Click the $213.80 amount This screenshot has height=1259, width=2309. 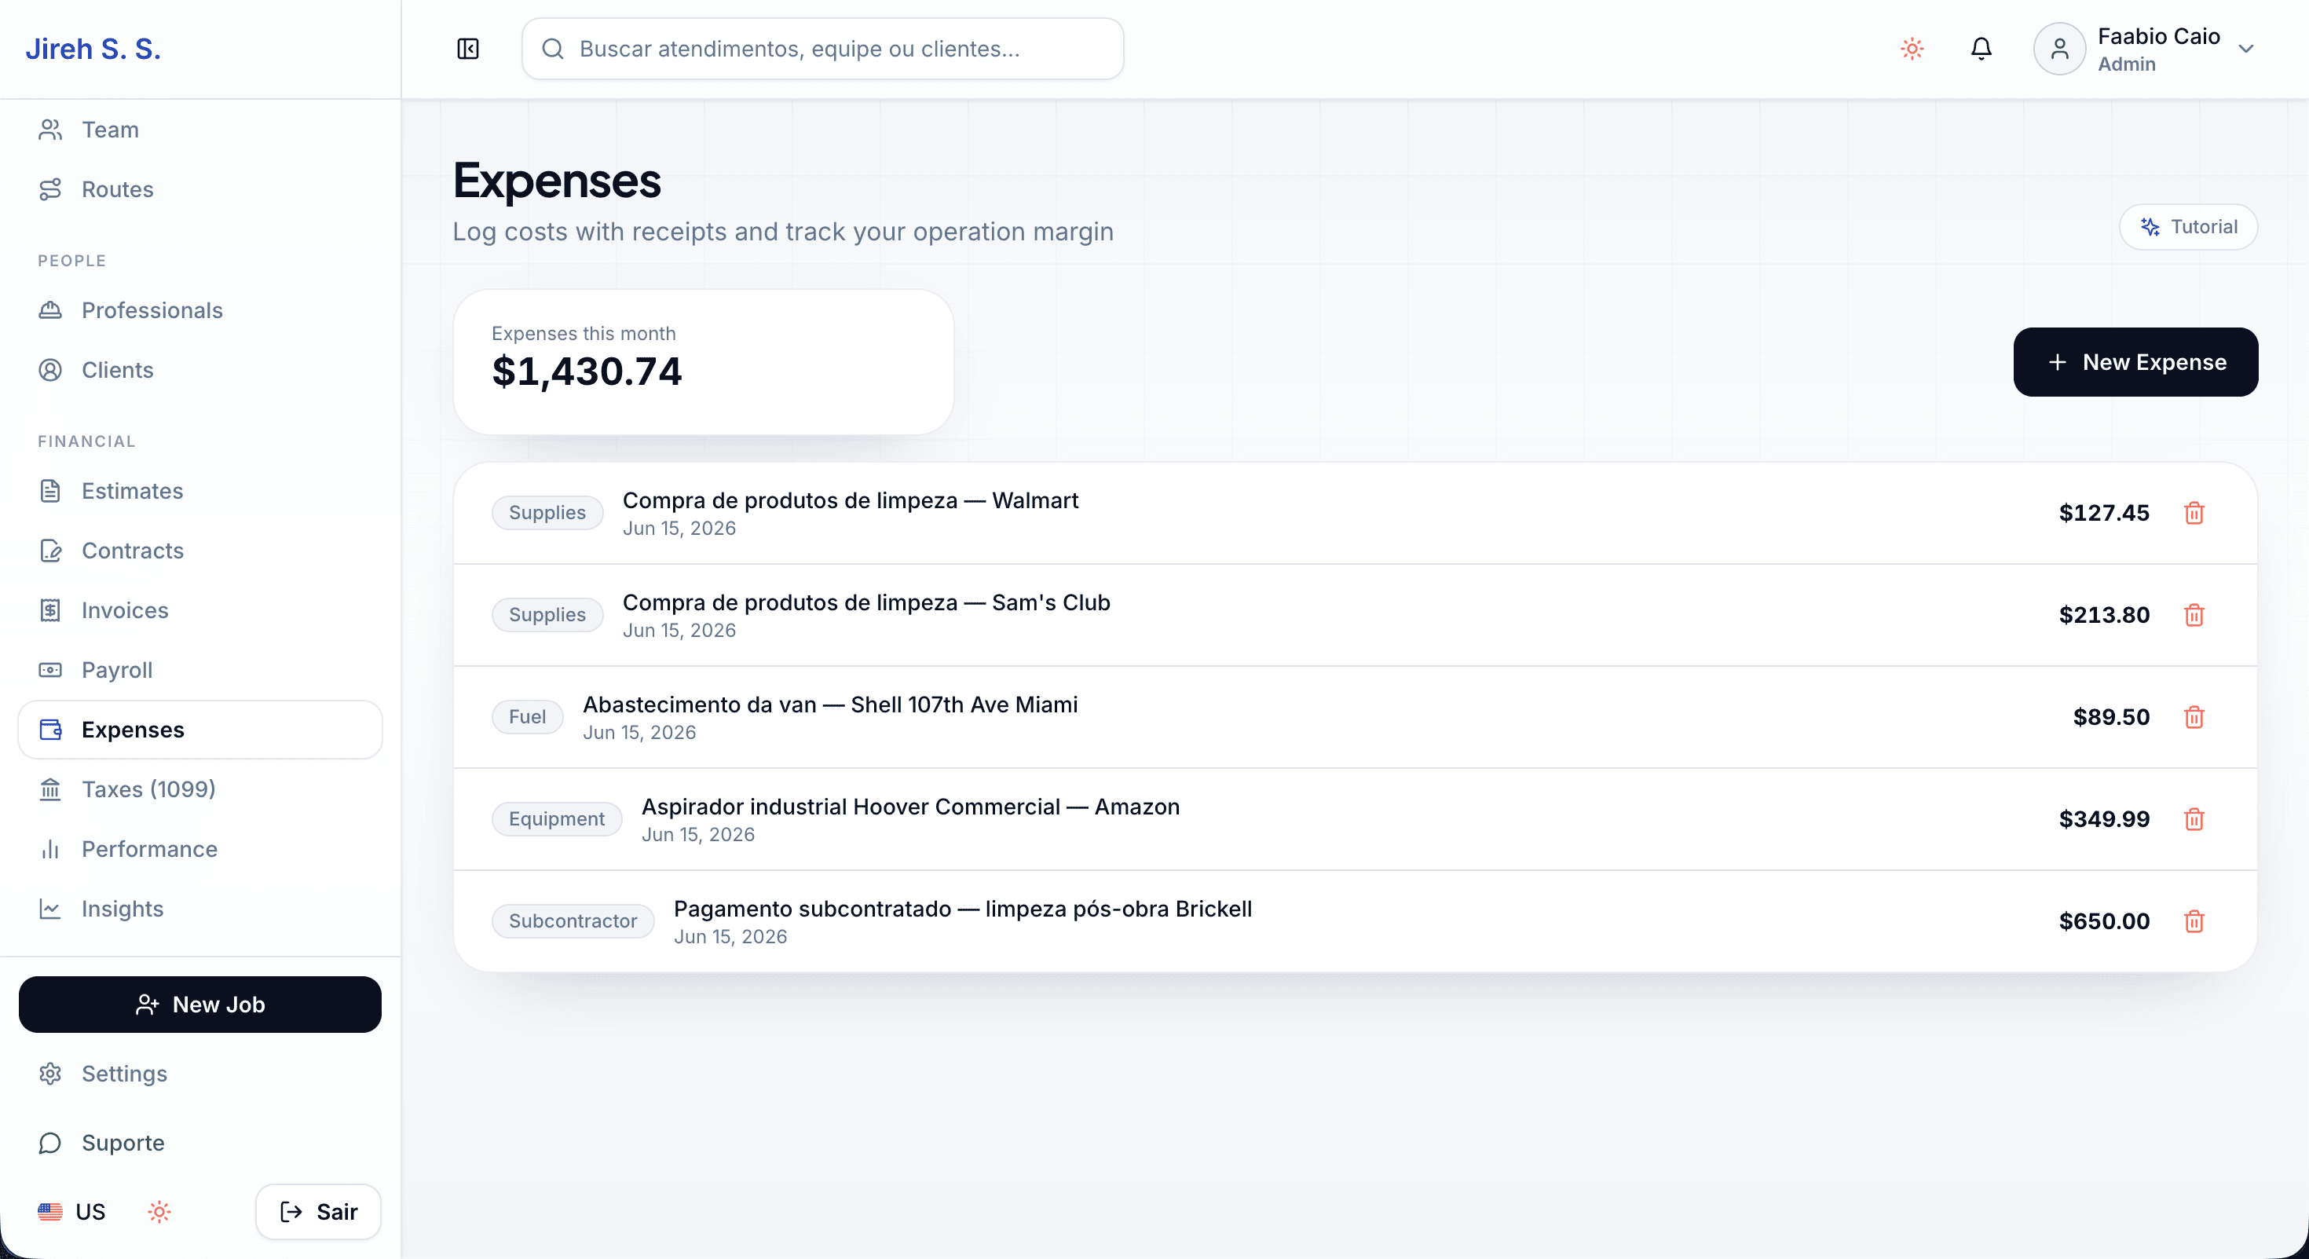click(x=2104, y=615)
